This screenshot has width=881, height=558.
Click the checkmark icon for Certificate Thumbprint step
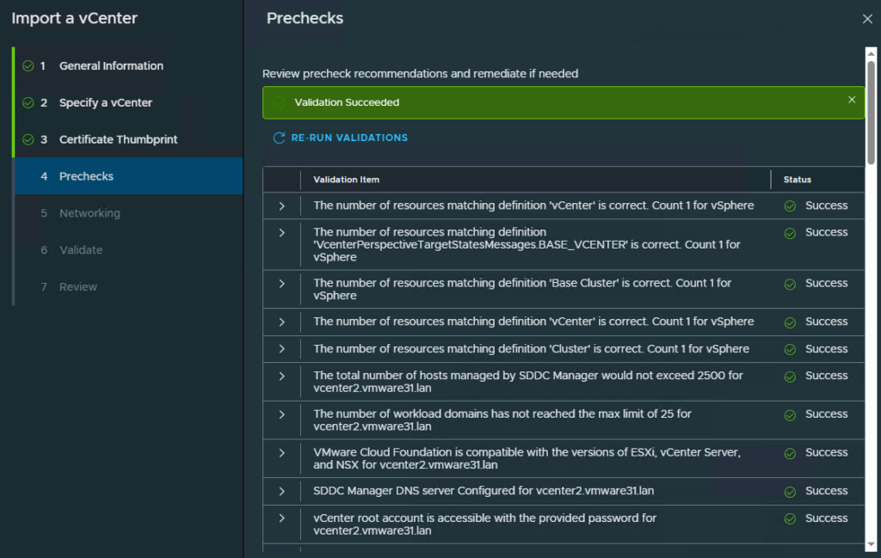28,140
